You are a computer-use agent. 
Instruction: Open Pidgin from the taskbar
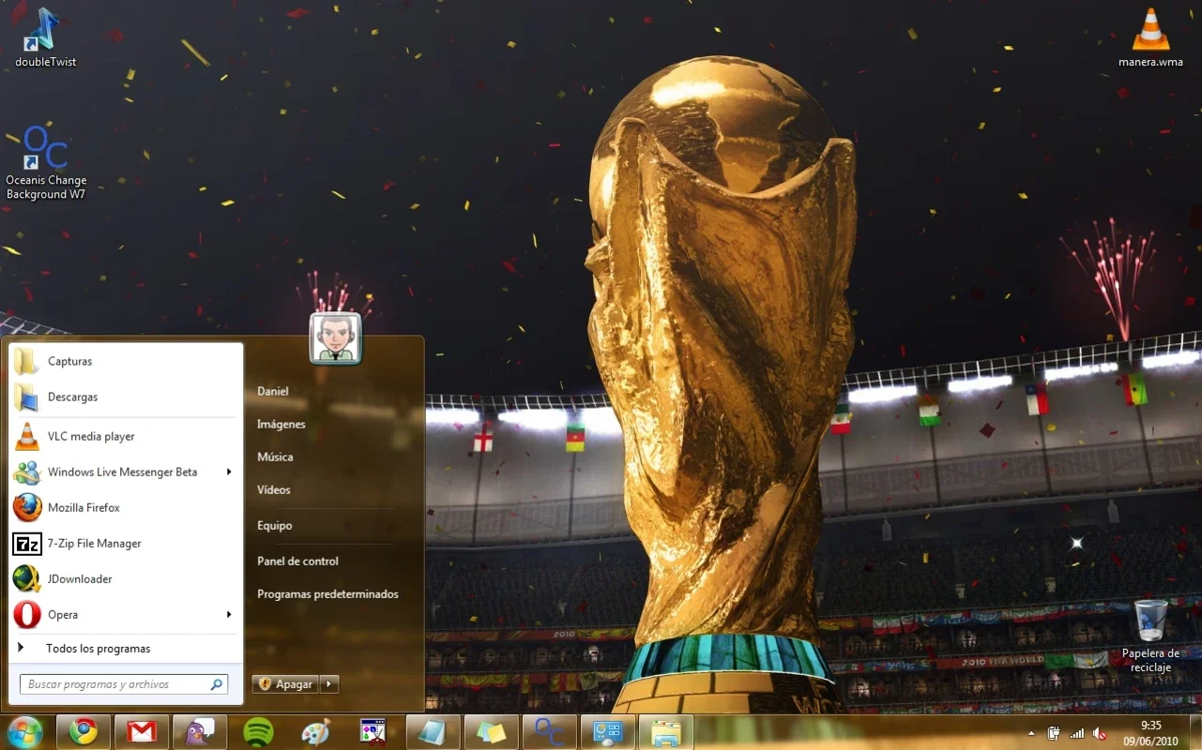pos(200,731)
